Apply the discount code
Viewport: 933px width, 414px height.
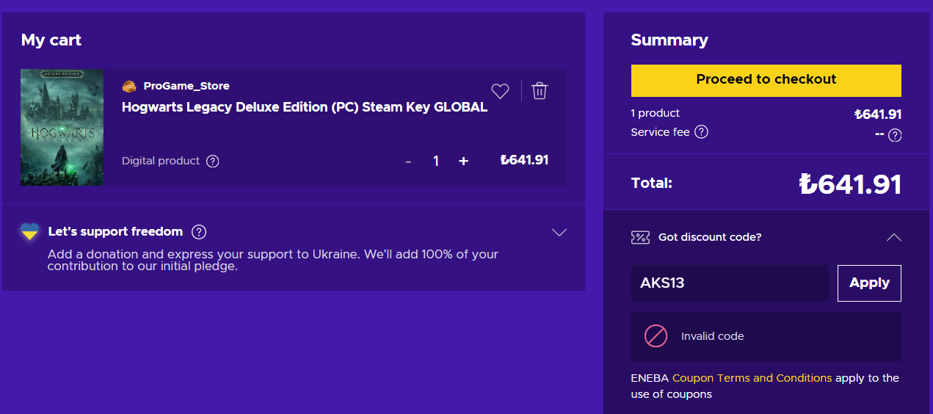(869, 283)
